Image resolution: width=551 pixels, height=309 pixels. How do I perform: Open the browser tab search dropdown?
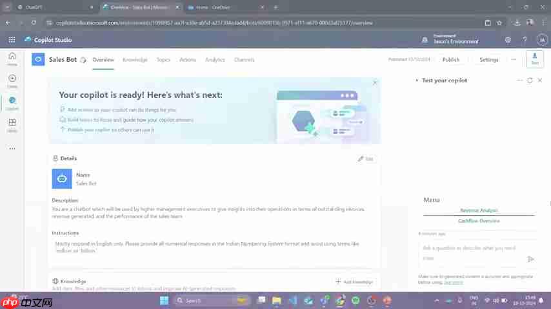point(7,7)
